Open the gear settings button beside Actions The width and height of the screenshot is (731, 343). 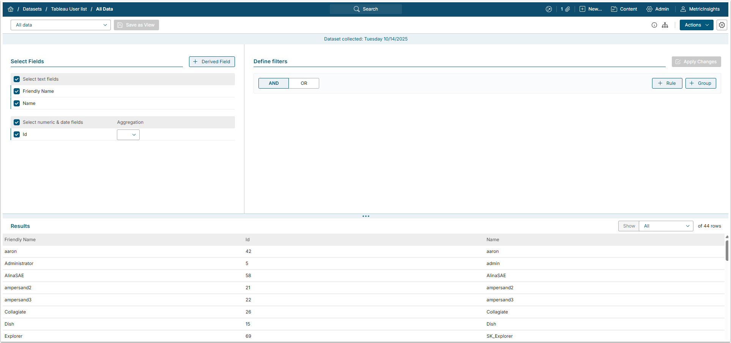(722, 25)
